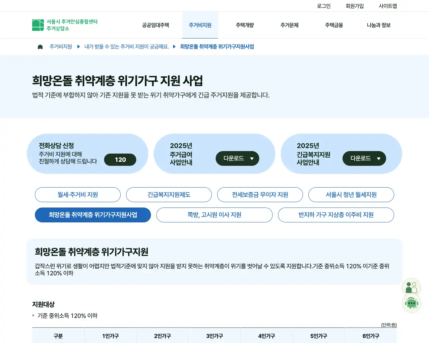The image size is (429, 343).
Task: Click the floating counselor person icon
Action: (x=412, y=286)
